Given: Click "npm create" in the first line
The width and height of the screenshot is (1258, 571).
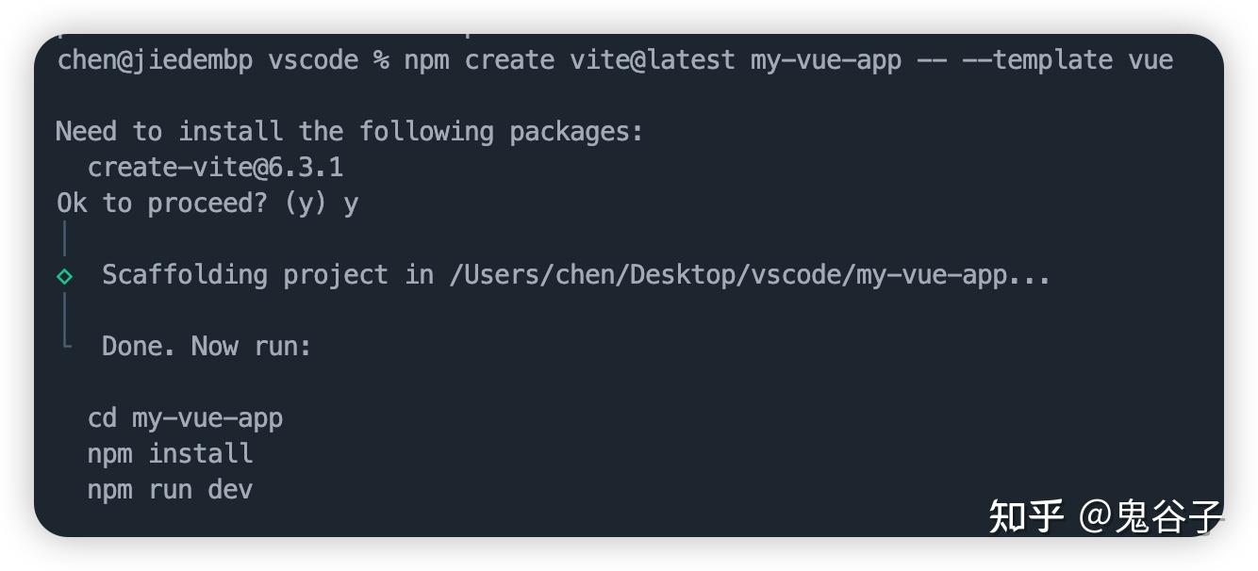Looking at the screenshot, I should click(x=479, y=60).
